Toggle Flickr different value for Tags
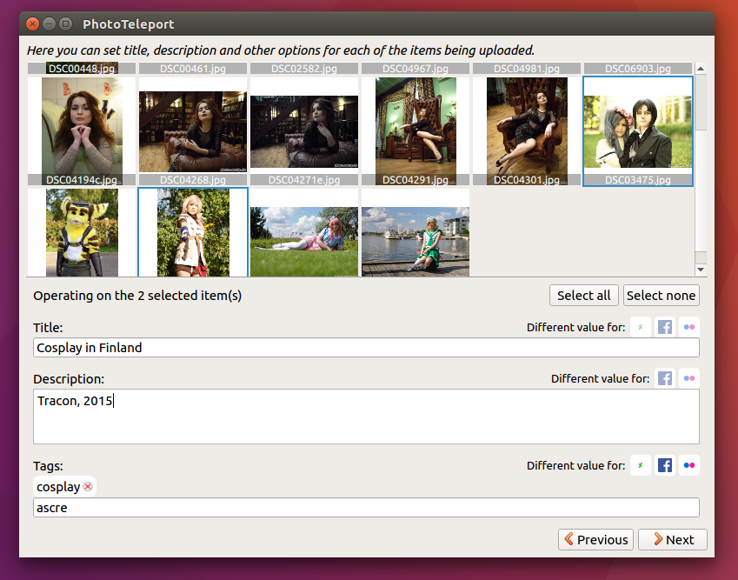The height and width of the screenshot is (580, 738). (689, 465)
